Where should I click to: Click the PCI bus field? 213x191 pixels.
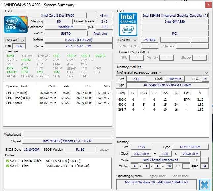pyautogui.click(x=175, y=33)
